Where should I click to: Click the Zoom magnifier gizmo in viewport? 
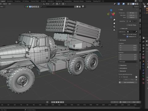114,20
